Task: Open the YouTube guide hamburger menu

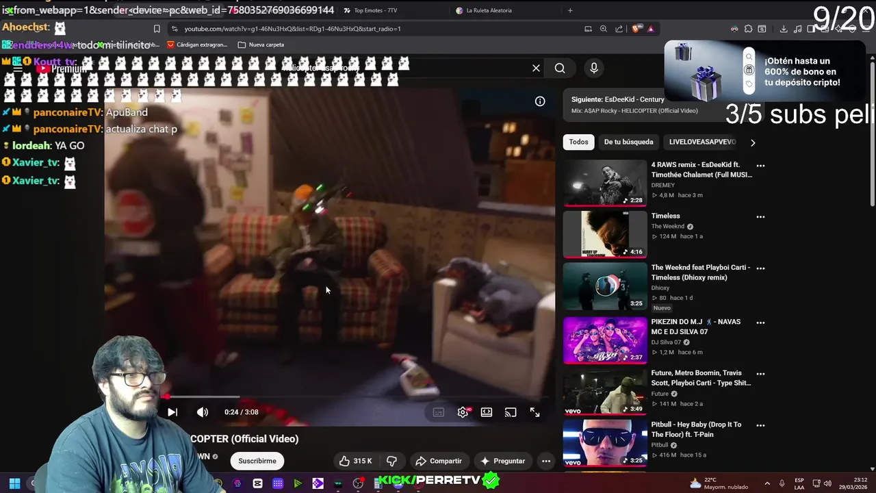Action: (18, 68)
